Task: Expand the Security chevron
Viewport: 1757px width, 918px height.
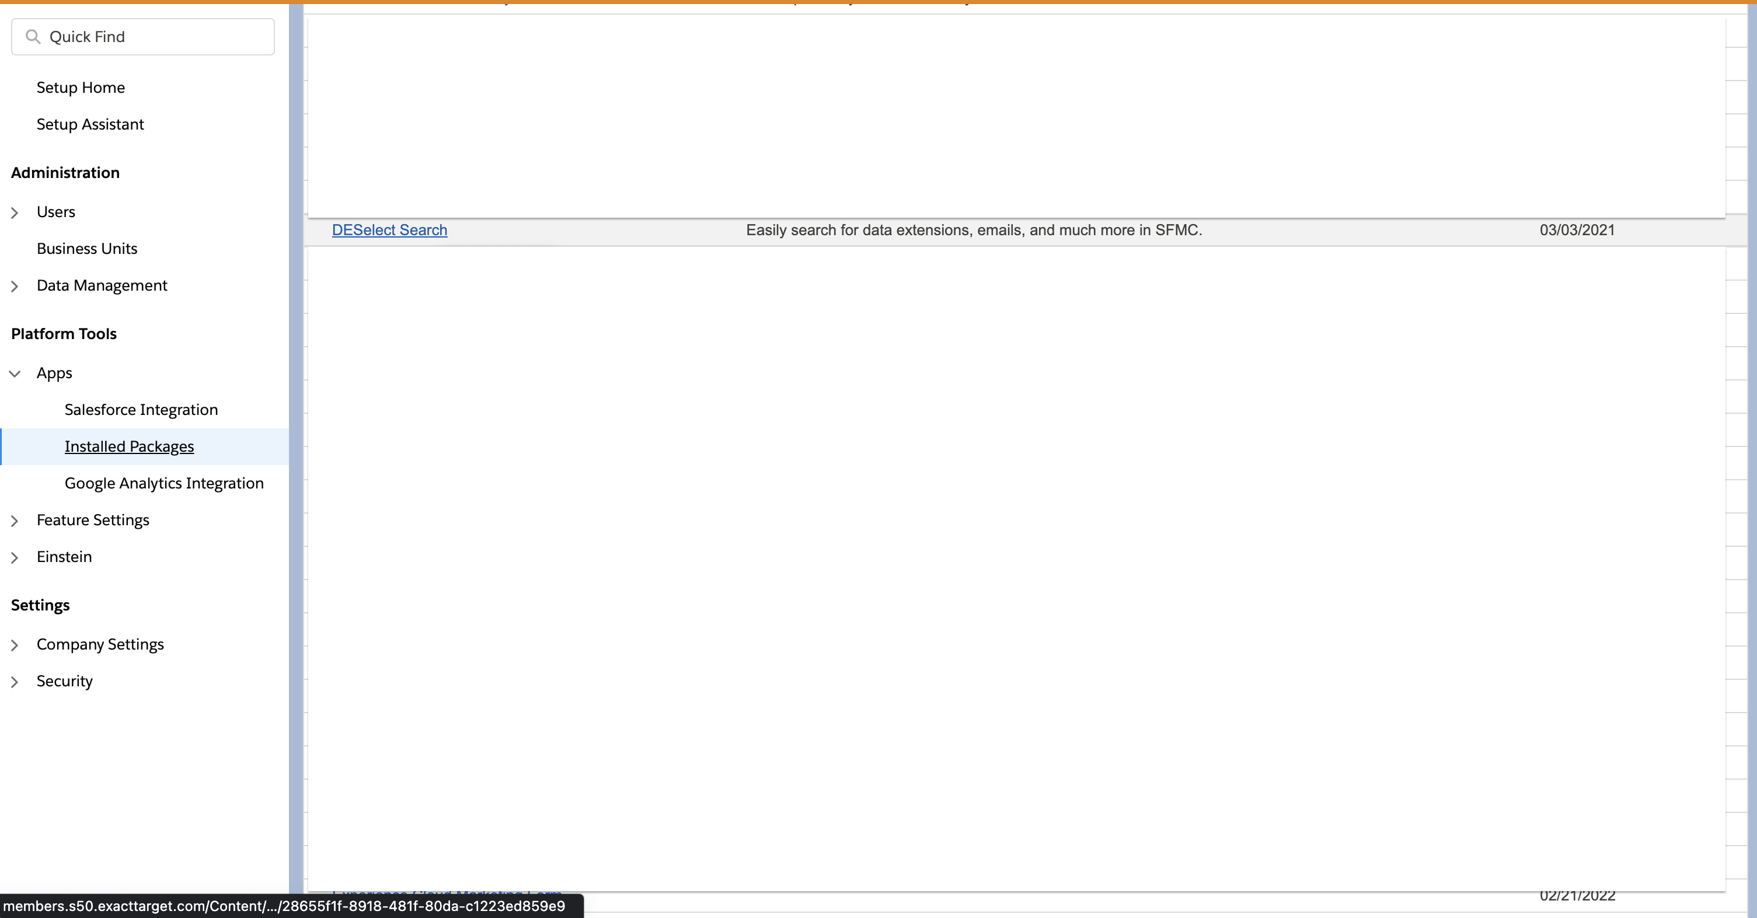Action: coord(15,682)
